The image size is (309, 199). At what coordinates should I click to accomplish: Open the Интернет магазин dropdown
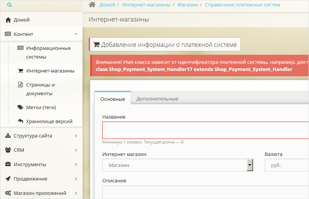coord(250,165)
